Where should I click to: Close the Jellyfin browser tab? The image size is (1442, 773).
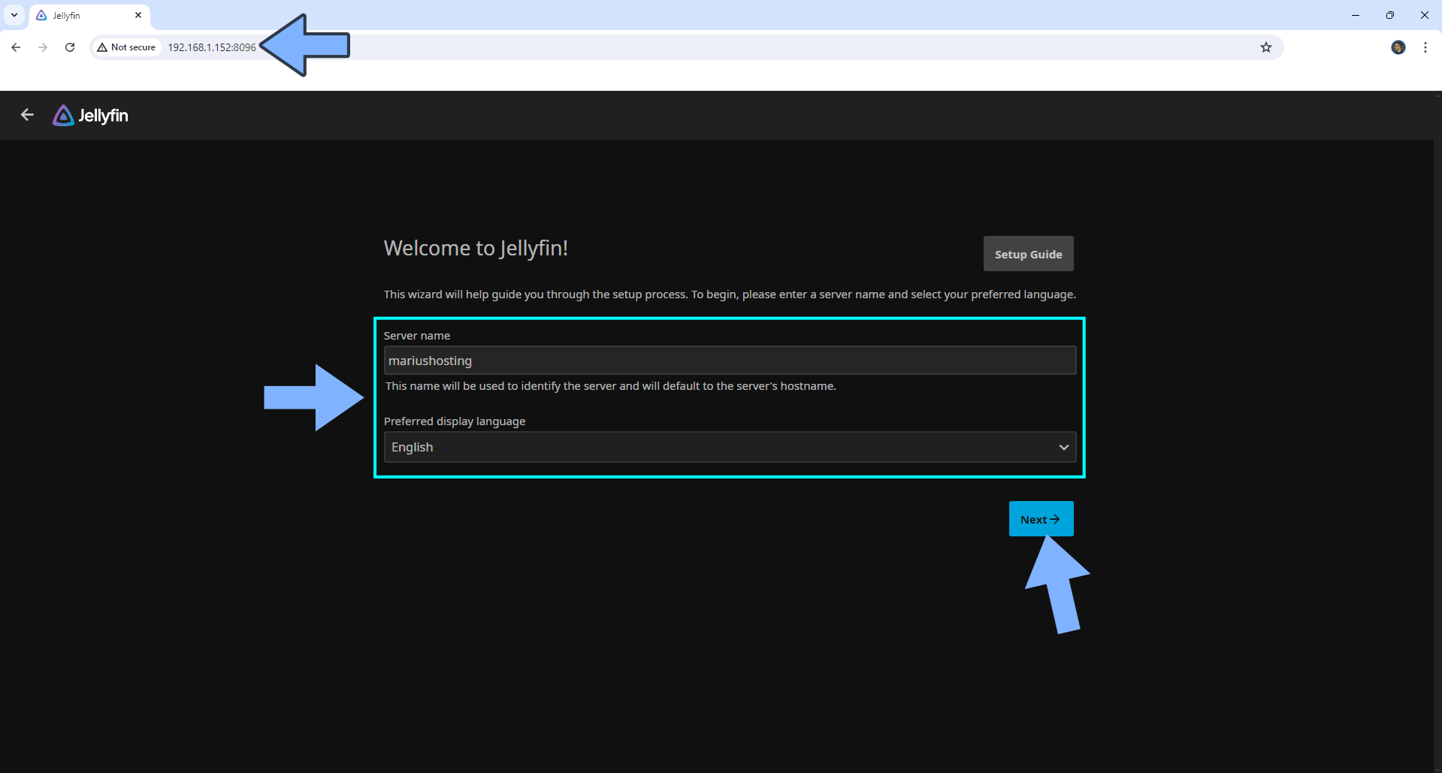(138, 15)
